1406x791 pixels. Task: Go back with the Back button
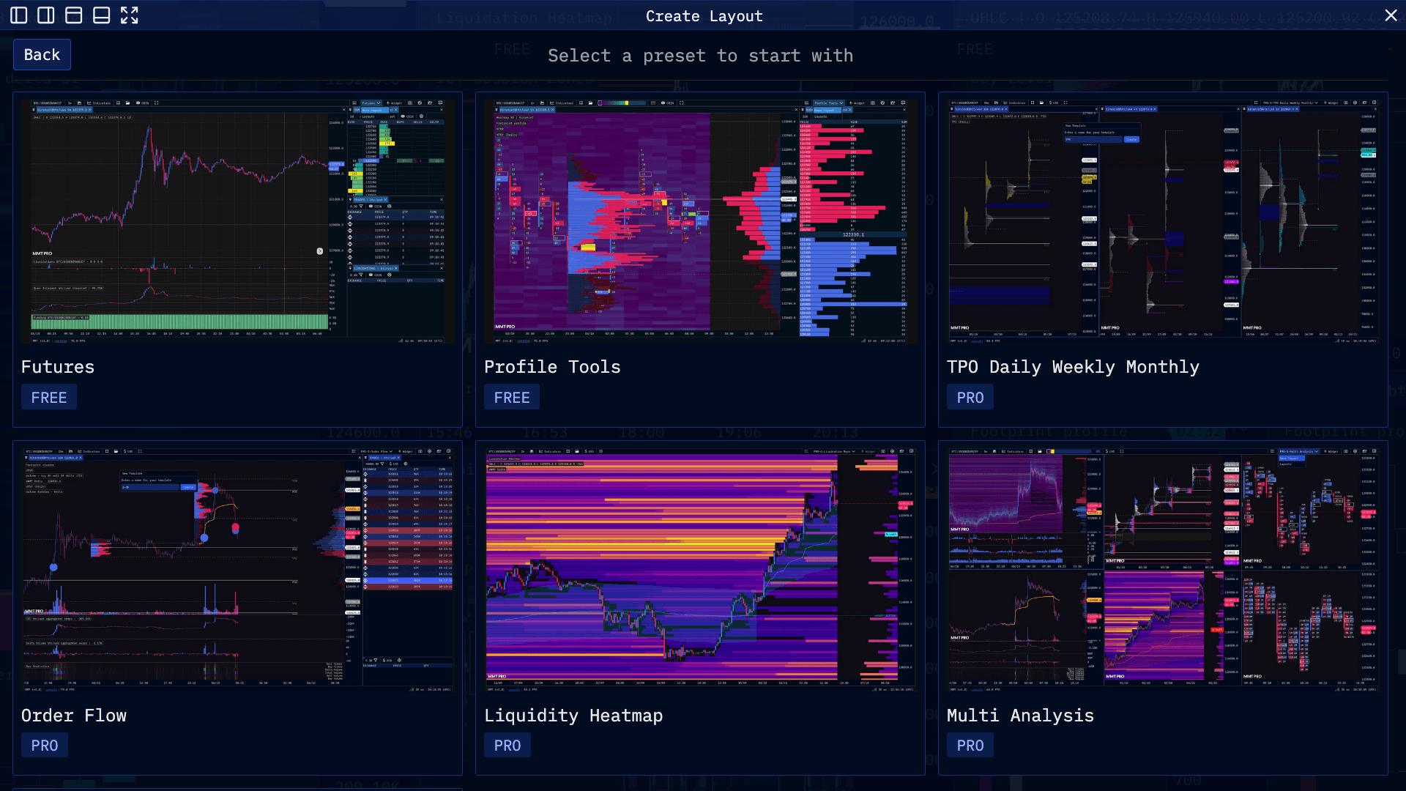coord(42,55)
